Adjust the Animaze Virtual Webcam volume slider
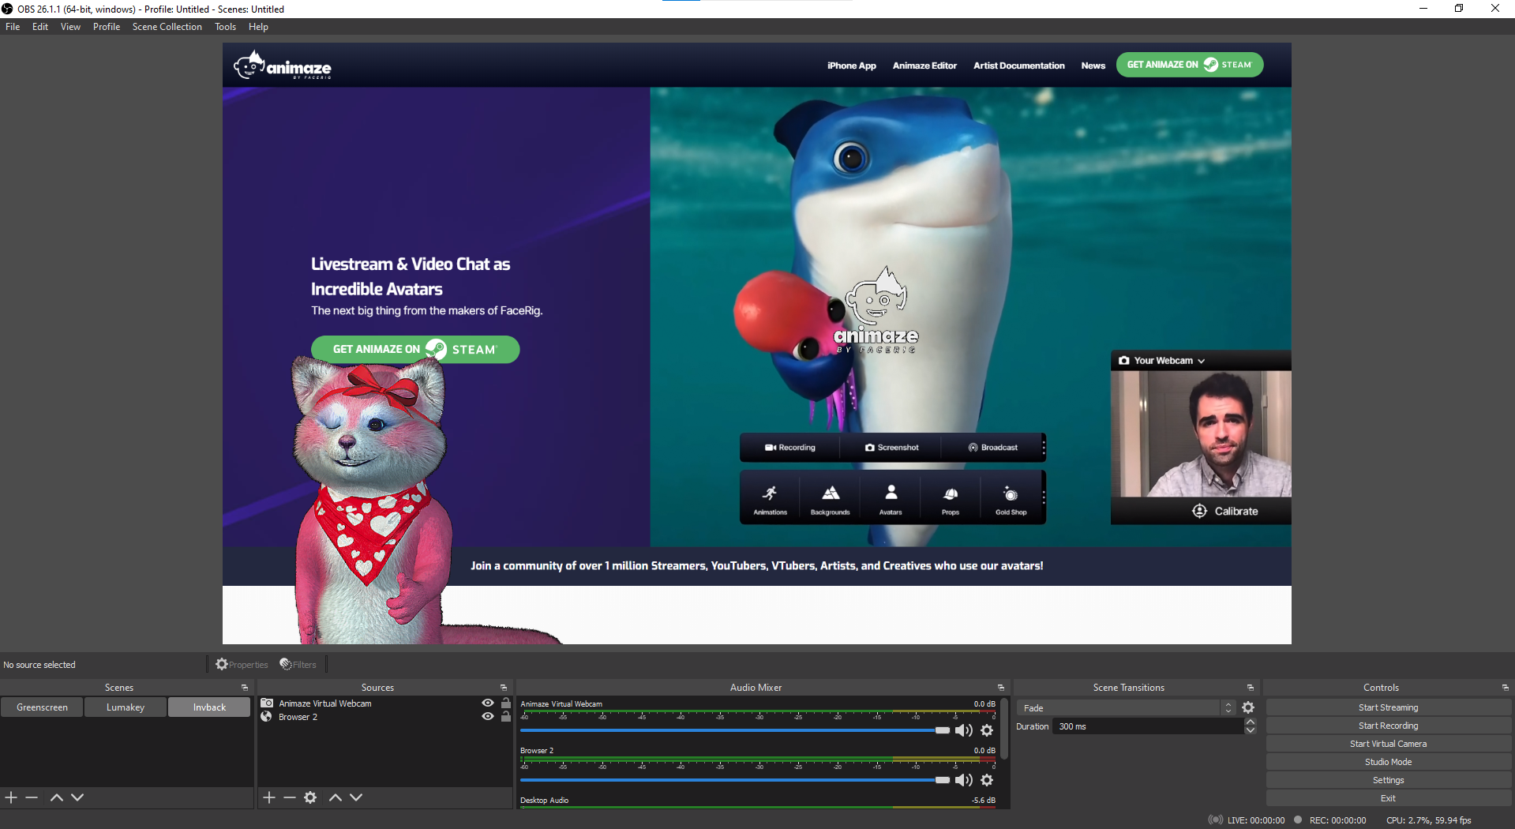 point(735,730)
